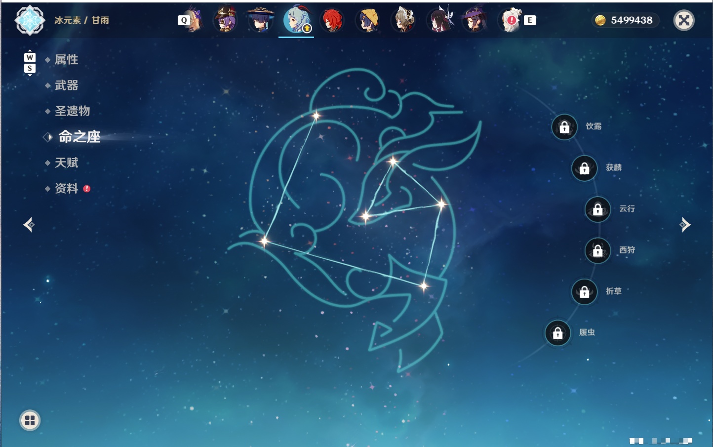Open the 天赋 talents tab
Image resolution: width=713 pixels, height=447 pixels.
(66, 163)
